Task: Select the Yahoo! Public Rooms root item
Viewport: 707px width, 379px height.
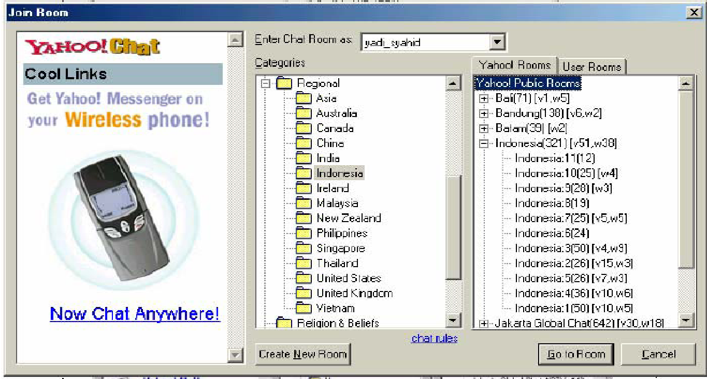Action: [528, 83]
